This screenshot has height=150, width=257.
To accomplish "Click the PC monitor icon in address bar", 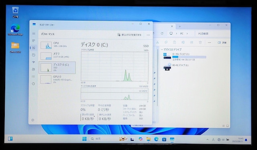I will coord(171,34).
